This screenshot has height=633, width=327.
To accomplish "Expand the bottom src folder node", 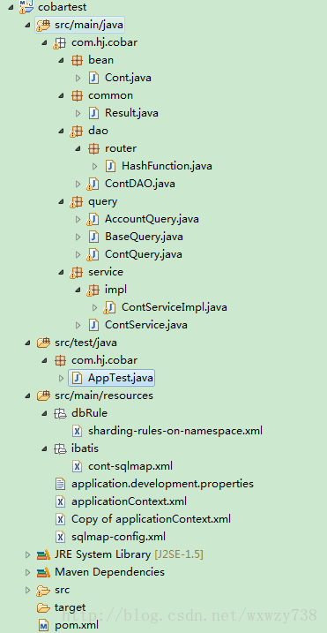I will point(27,590).
